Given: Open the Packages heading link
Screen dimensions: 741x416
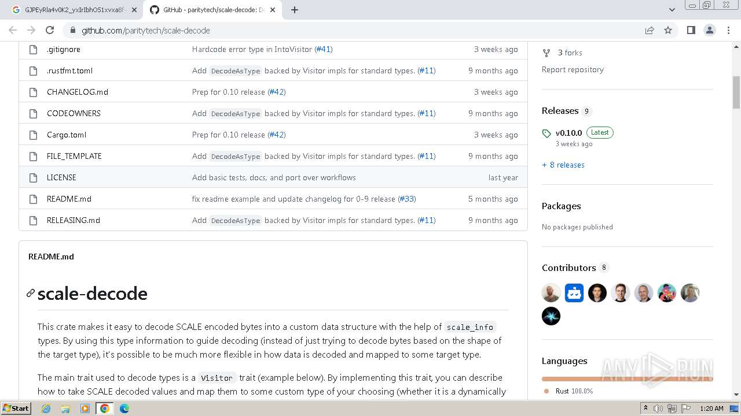Looking at the screenshot, I should point(562,206).
